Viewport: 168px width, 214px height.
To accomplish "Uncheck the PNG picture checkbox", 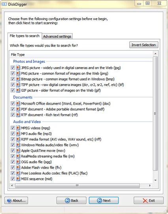I will pyautogui.click(x=13, y=73).
